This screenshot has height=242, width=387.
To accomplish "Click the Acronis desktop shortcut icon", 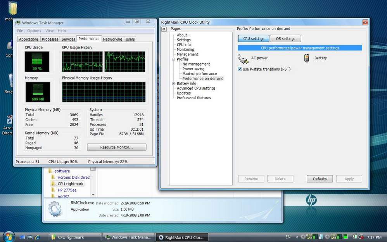I will click(9, 120).
